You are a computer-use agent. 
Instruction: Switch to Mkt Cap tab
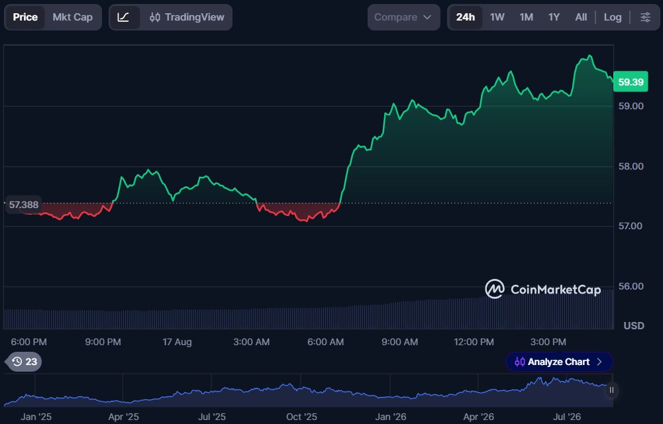(72, 17)
